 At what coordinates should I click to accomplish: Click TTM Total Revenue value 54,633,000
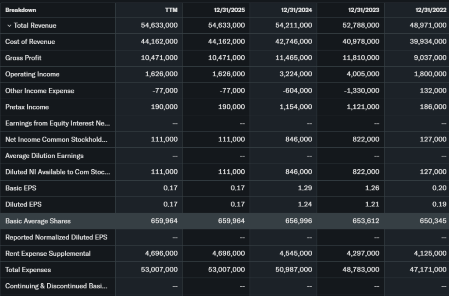point(159,25)
